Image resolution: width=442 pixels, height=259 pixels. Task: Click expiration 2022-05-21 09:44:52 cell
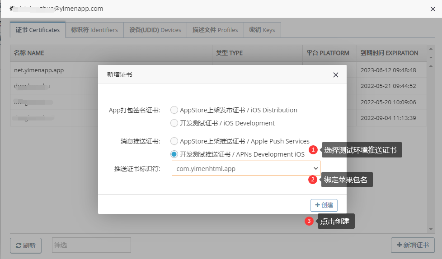(x=391, y=86)
